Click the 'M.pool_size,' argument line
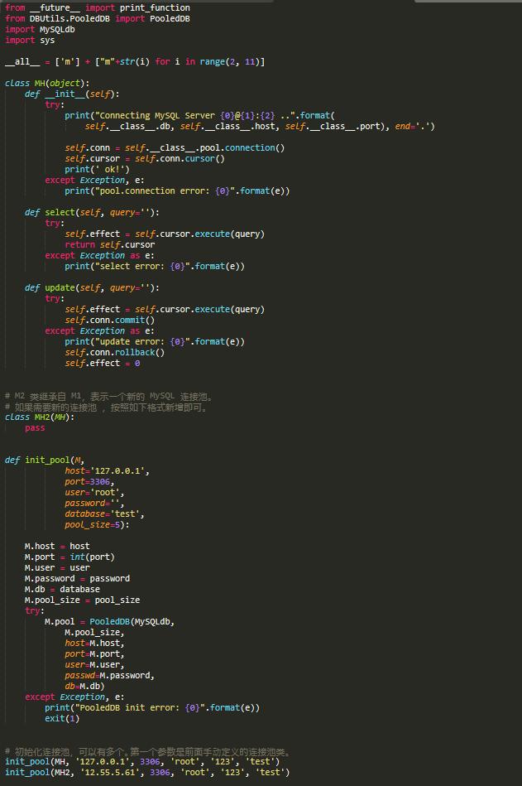 coord(94,633)
